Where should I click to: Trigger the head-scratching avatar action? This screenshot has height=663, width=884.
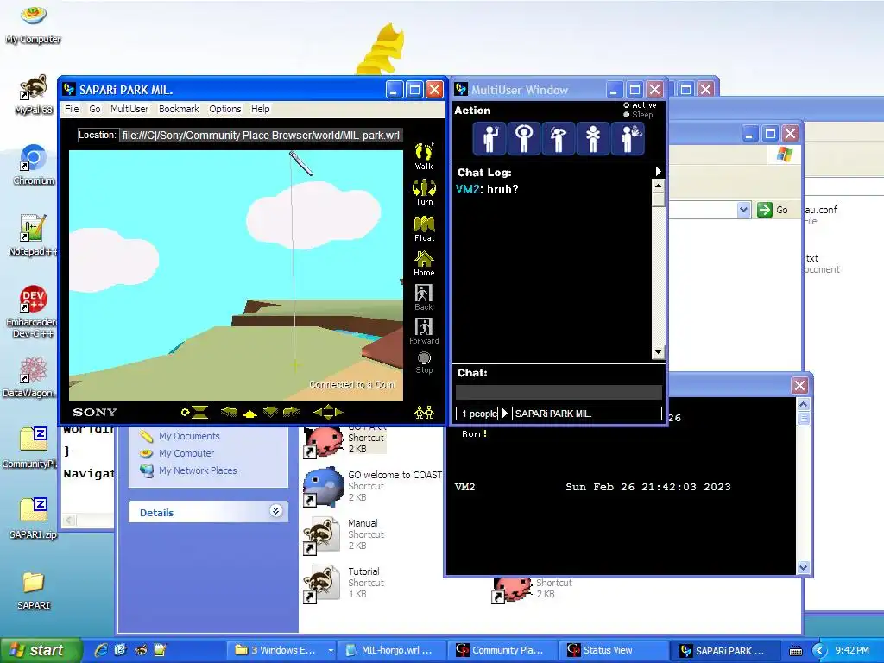559,138
